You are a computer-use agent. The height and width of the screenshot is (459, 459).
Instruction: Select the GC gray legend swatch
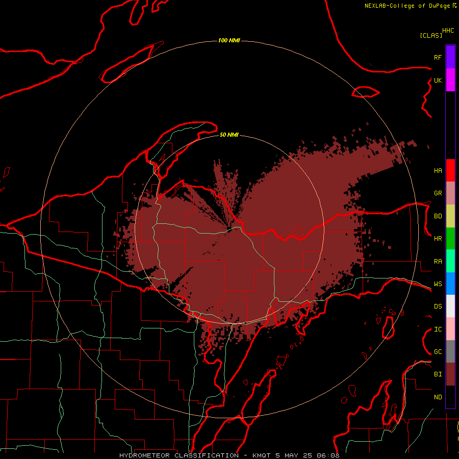pos(450,351)
